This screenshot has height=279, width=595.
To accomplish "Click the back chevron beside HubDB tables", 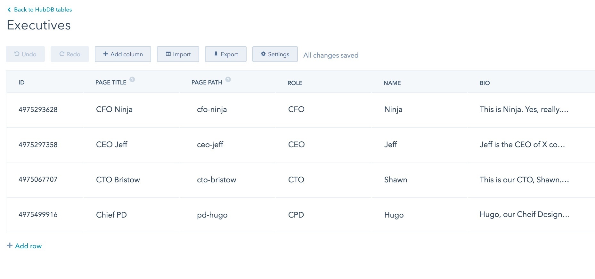I will [9, 10].
